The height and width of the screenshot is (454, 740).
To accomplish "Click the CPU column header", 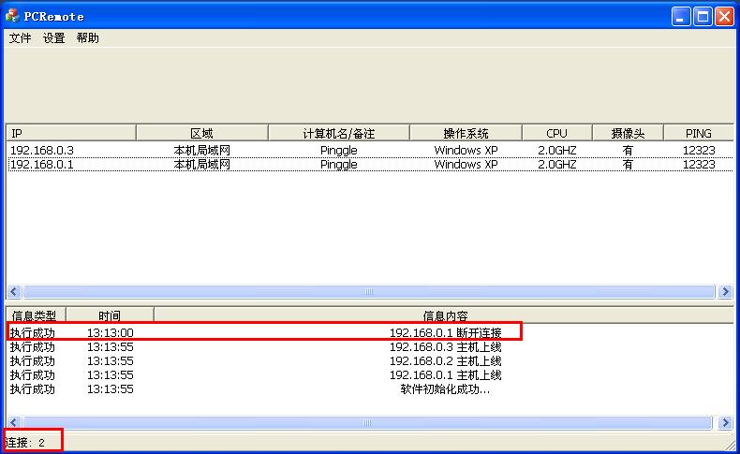I will [557, 133].
